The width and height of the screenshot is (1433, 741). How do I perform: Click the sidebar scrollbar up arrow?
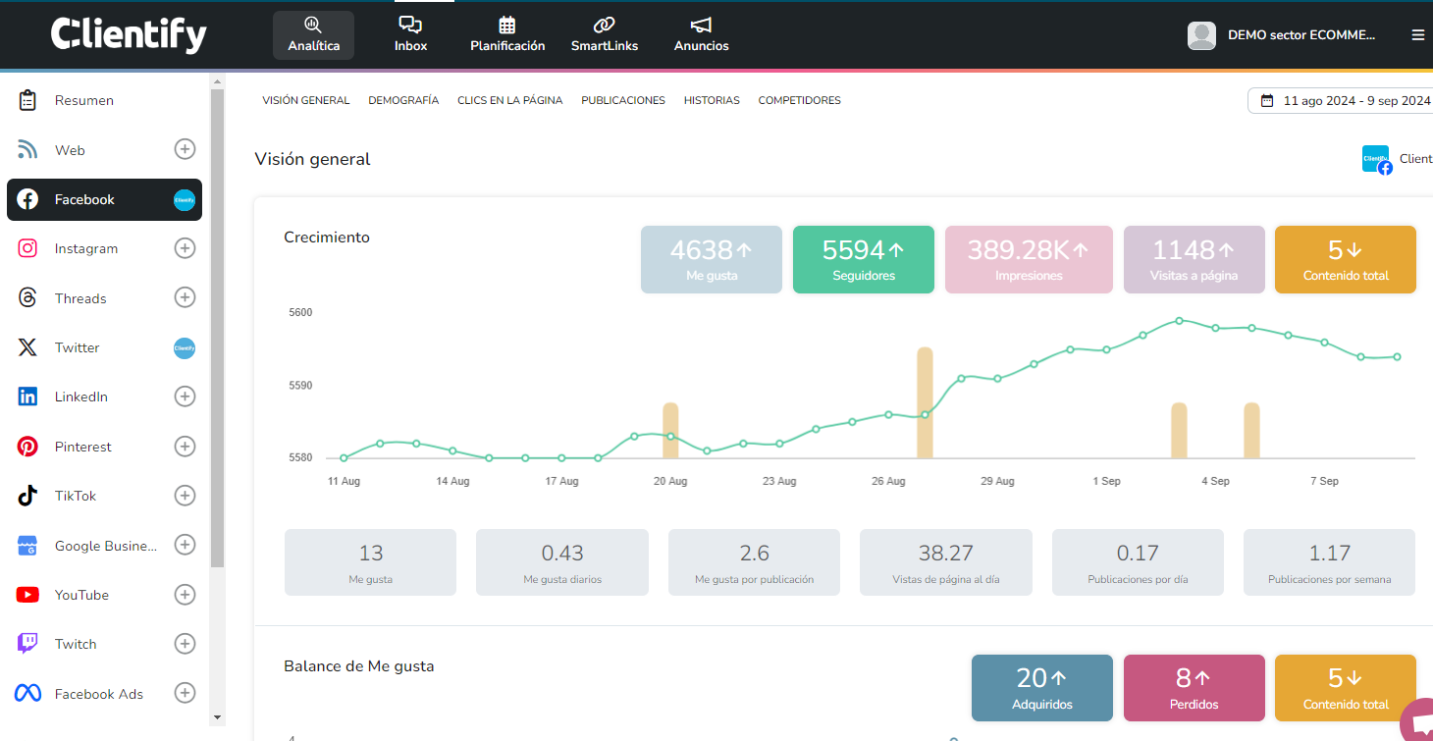pyautogui.click(x=217, y=81)
